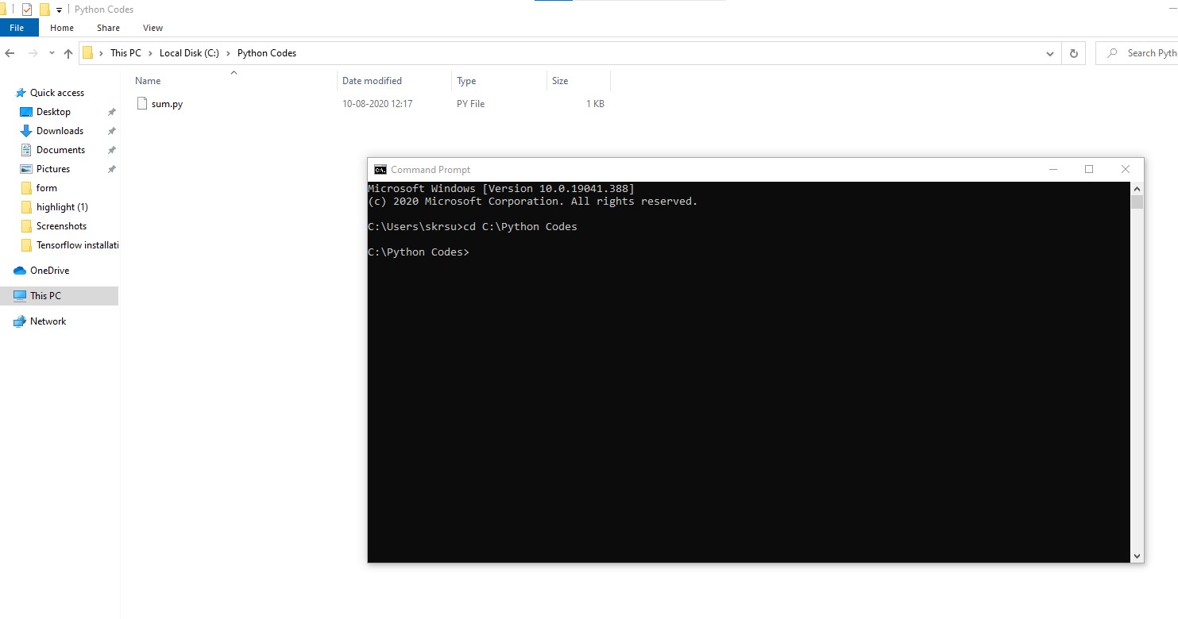The width and height of the screenshot is (1178, 619).
Task: Maximize the Command Prompt window
Action: (x=1089, y=169)
